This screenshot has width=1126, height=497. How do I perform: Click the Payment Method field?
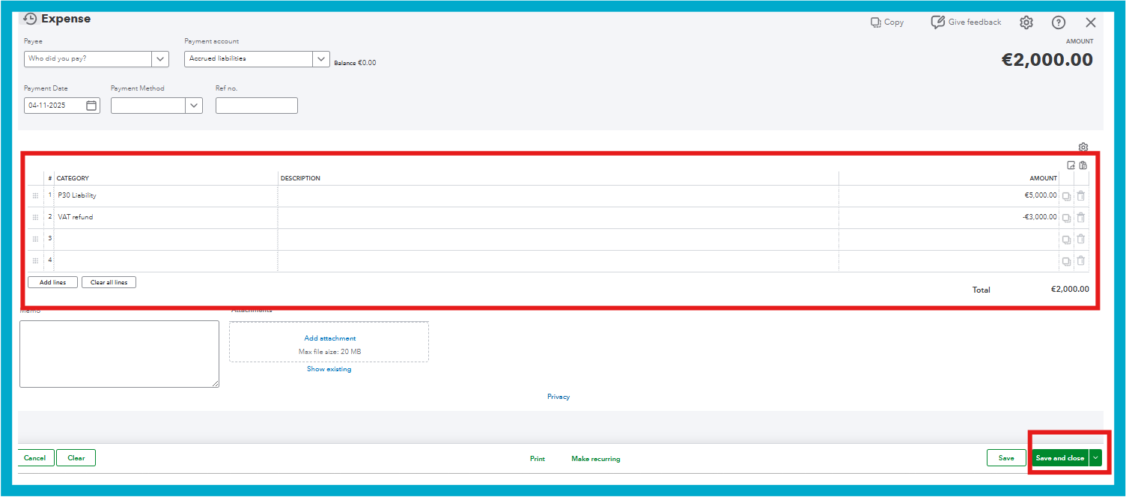click(x=148, y=106)
